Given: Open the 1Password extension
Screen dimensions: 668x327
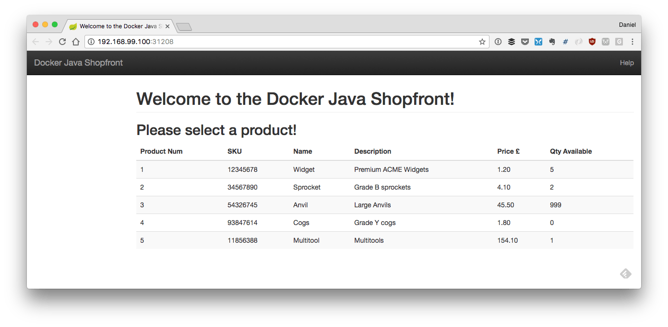Looking at the screenshot, I should coord(498,42).
